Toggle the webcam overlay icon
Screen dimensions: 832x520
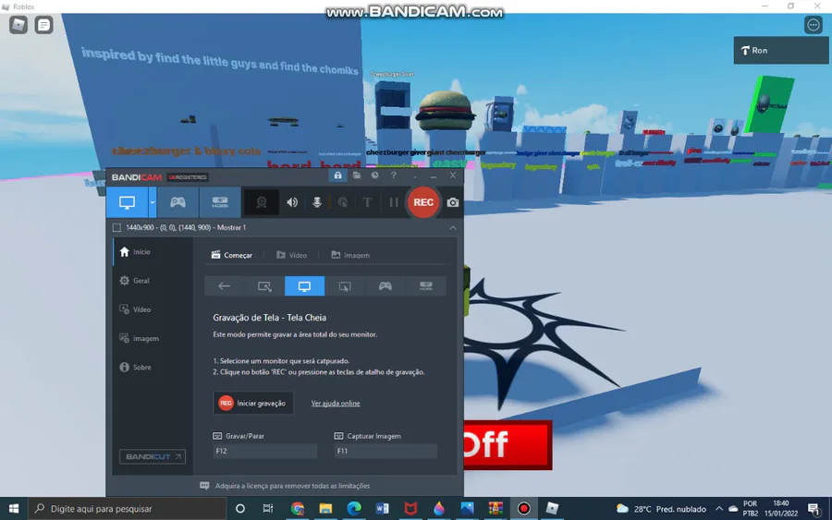[x=261, y=202]
